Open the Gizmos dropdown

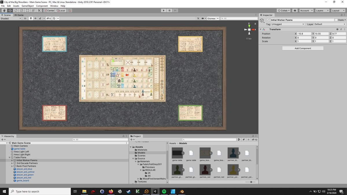[213, 18]
